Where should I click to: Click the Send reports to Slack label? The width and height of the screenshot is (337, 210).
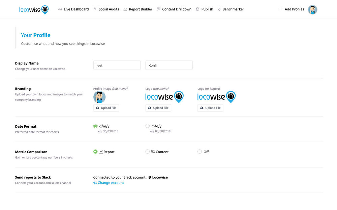click(33, 177)
